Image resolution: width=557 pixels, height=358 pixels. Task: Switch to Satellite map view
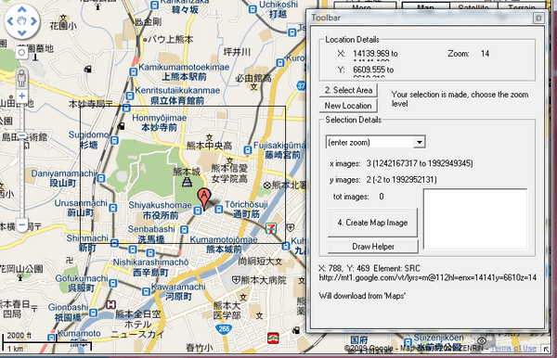(x=473, y=6)
